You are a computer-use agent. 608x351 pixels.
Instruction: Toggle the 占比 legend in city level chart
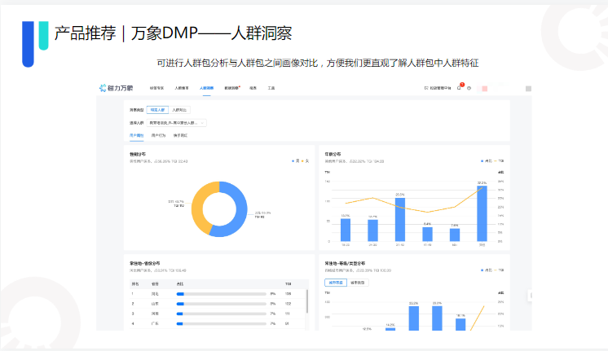coord(487,270)
